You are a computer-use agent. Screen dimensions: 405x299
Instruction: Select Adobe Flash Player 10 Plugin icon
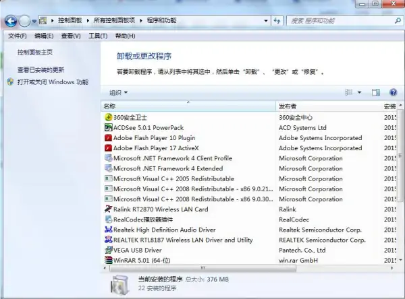click(x=108, y=137)
